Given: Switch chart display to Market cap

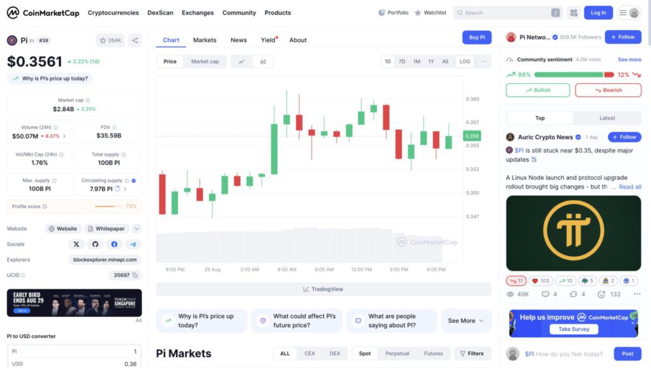Looking at the screenshot, I should pyautogui.click(x=205, y=62).
